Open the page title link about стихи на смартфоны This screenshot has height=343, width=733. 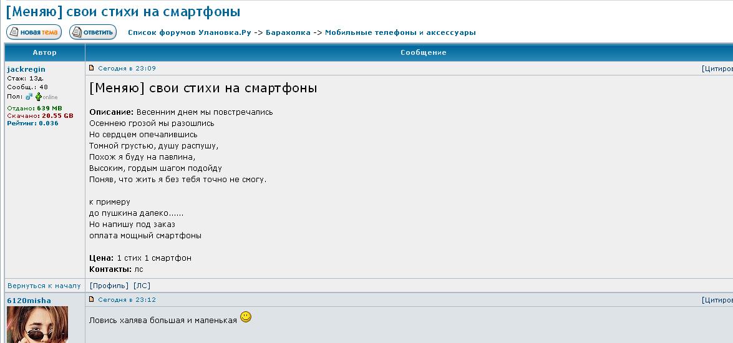click(123, 11)
